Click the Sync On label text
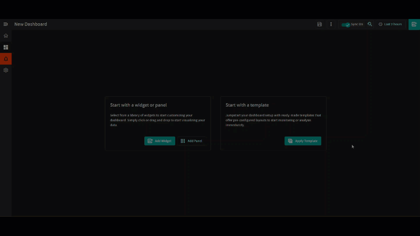Screen dimensions: 420x236 point(357,24)
